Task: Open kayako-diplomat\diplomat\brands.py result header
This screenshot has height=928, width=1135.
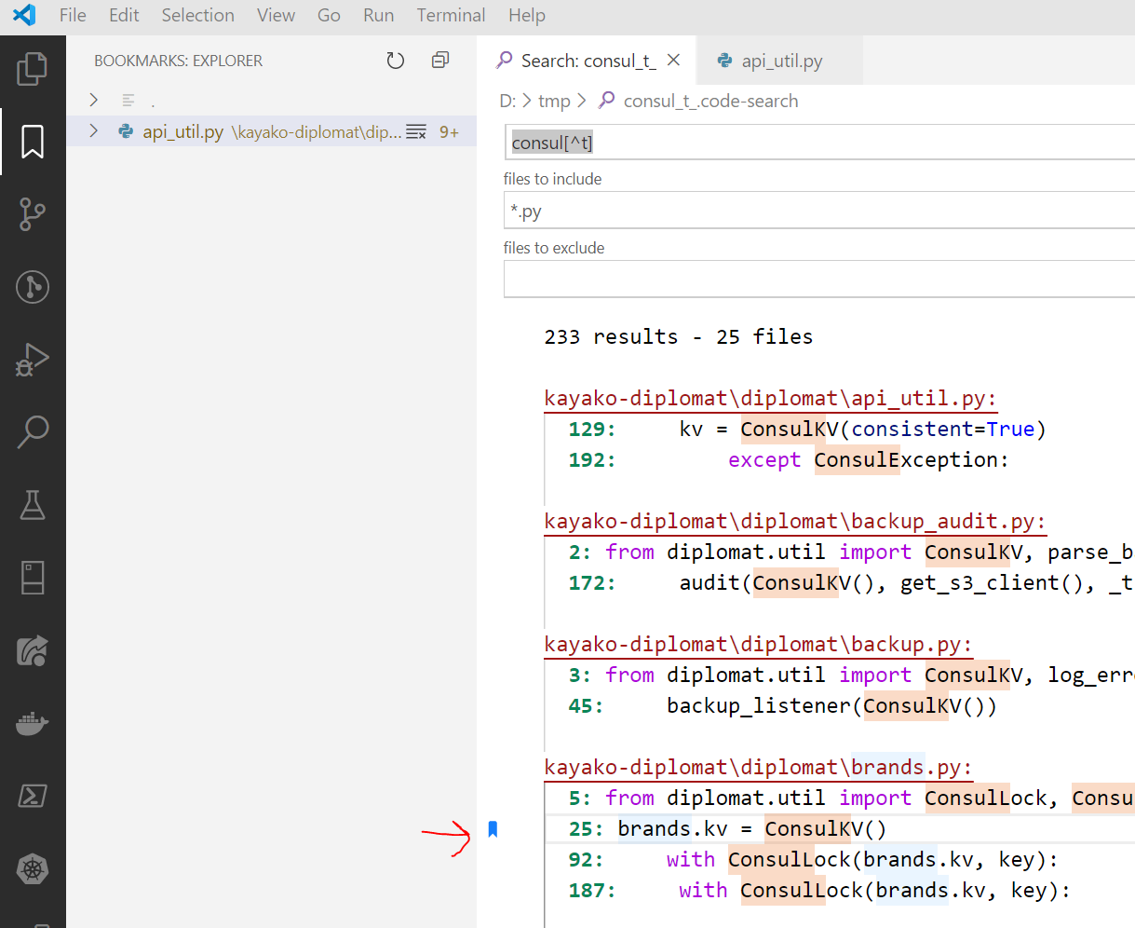Action: [x=758, y=767]
